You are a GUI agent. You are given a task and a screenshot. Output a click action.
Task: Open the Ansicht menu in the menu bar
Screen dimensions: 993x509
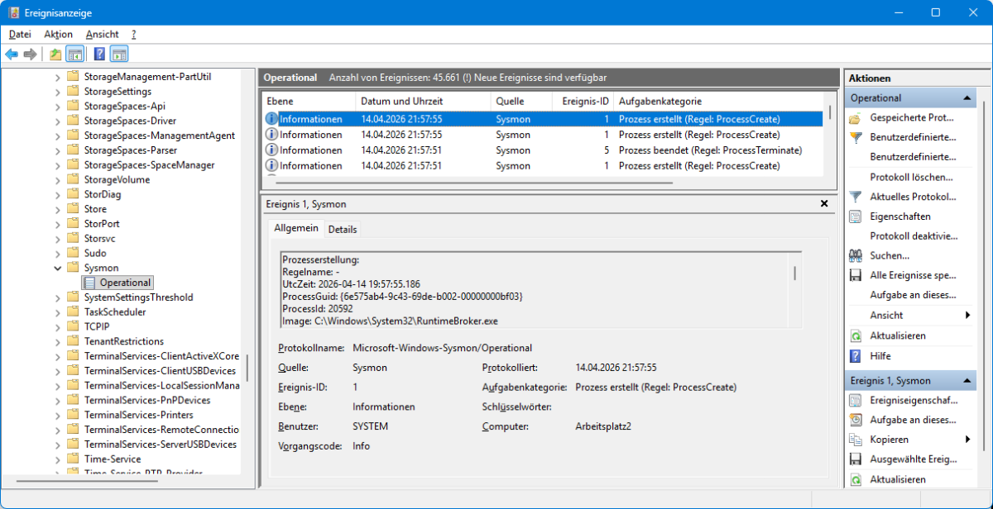(x=102, y=34)
